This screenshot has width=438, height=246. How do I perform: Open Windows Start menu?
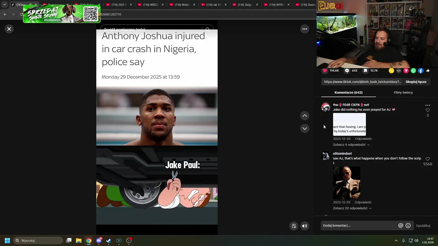click(x=7, y=241)
